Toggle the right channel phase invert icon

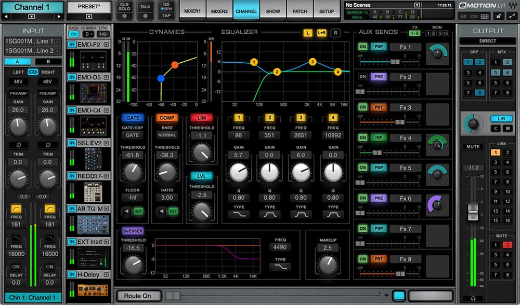[47, 145]
